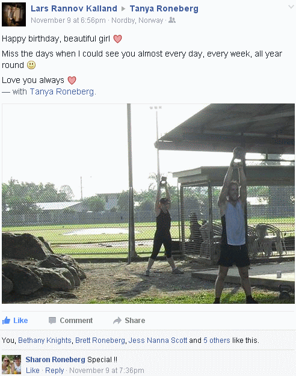Image resolution: width=296 pixels, height=376 pixels.
Task: Open Jess Nanna Scott's profile
Action: coord(158,341)
